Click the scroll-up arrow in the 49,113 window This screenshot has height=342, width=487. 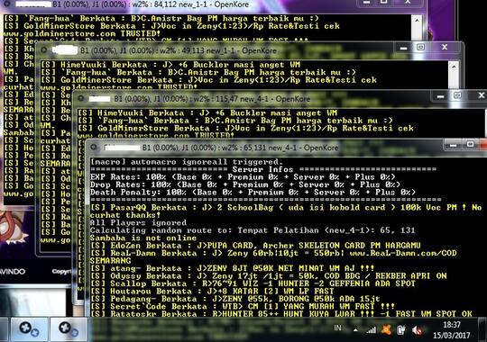coord(454,67)
